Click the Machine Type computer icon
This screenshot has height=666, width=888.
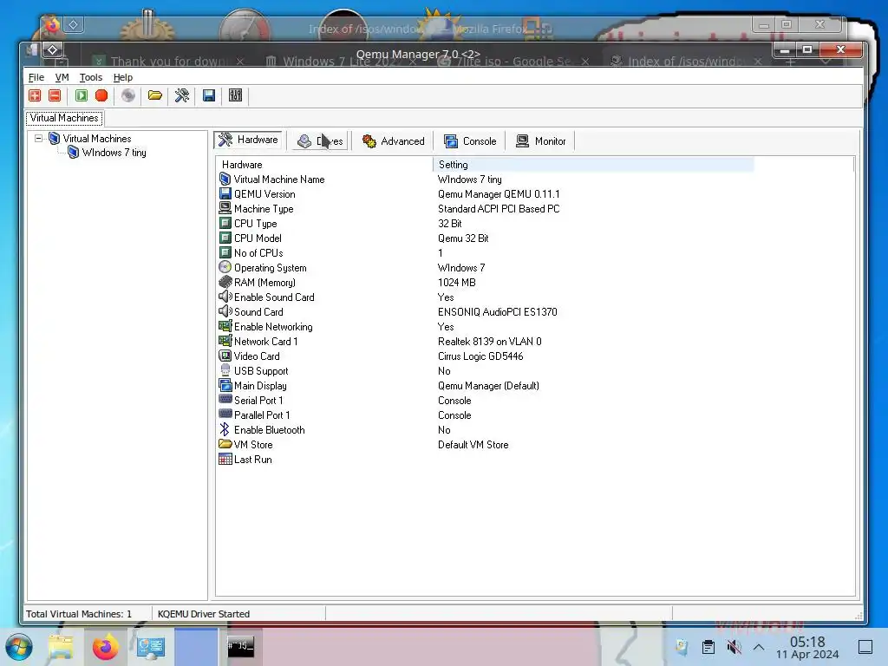tap(225, 208)
